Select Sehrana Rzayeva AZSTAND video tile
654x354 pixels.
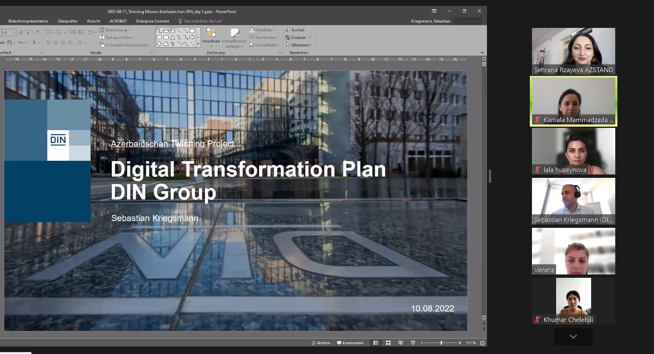click(x=574, y=51)
